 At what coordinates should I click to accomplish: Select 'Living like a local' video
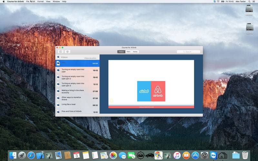(x=77, y=105)
